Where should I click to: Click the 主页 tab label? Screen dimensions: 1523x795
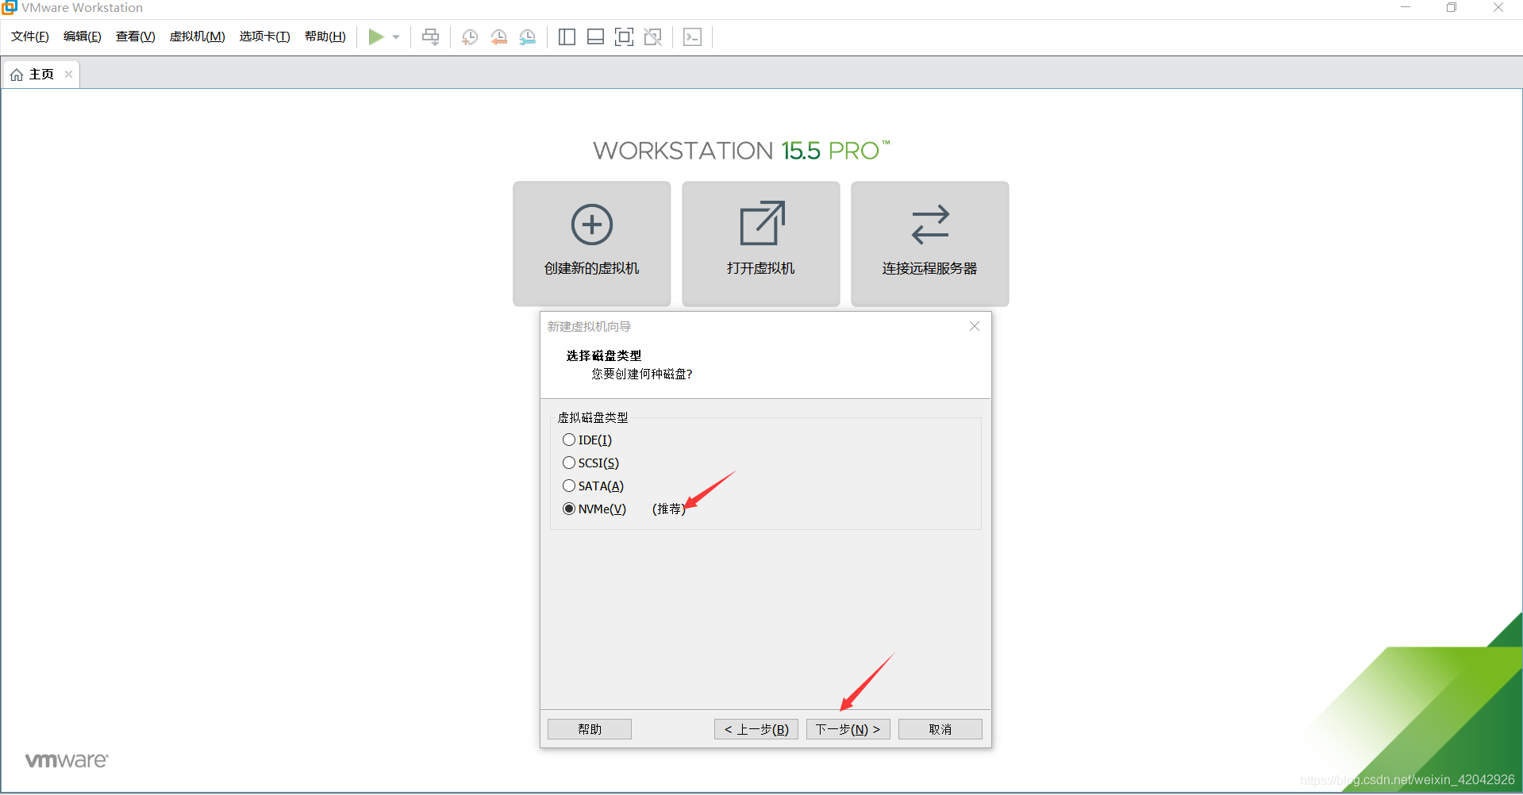click(42, 75)
